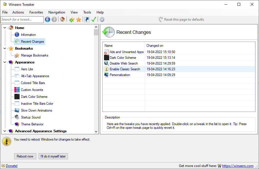Screen dimensions: 259x169
Task: Click the blue Back navigation arrow
Action: point(48,20)
